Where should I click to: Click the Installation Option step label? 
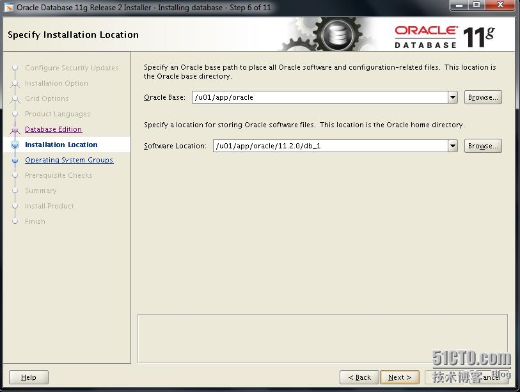[56, 83]
